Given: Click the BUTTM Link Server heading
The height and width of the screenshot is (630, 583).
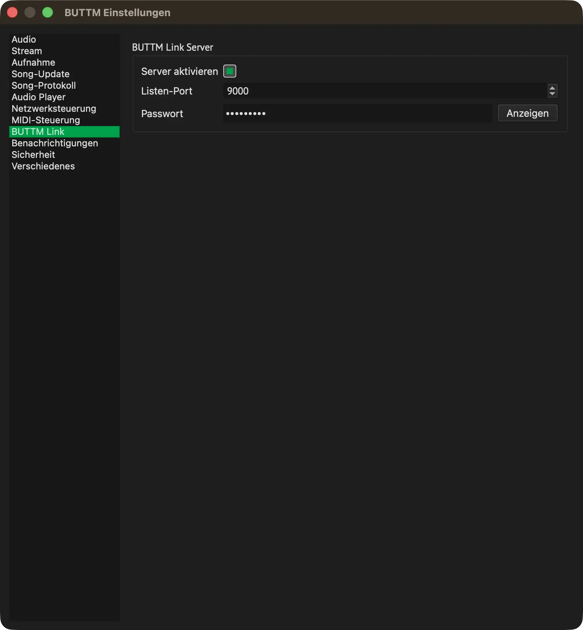Looking at the screenshot, I should coord(173,47).
